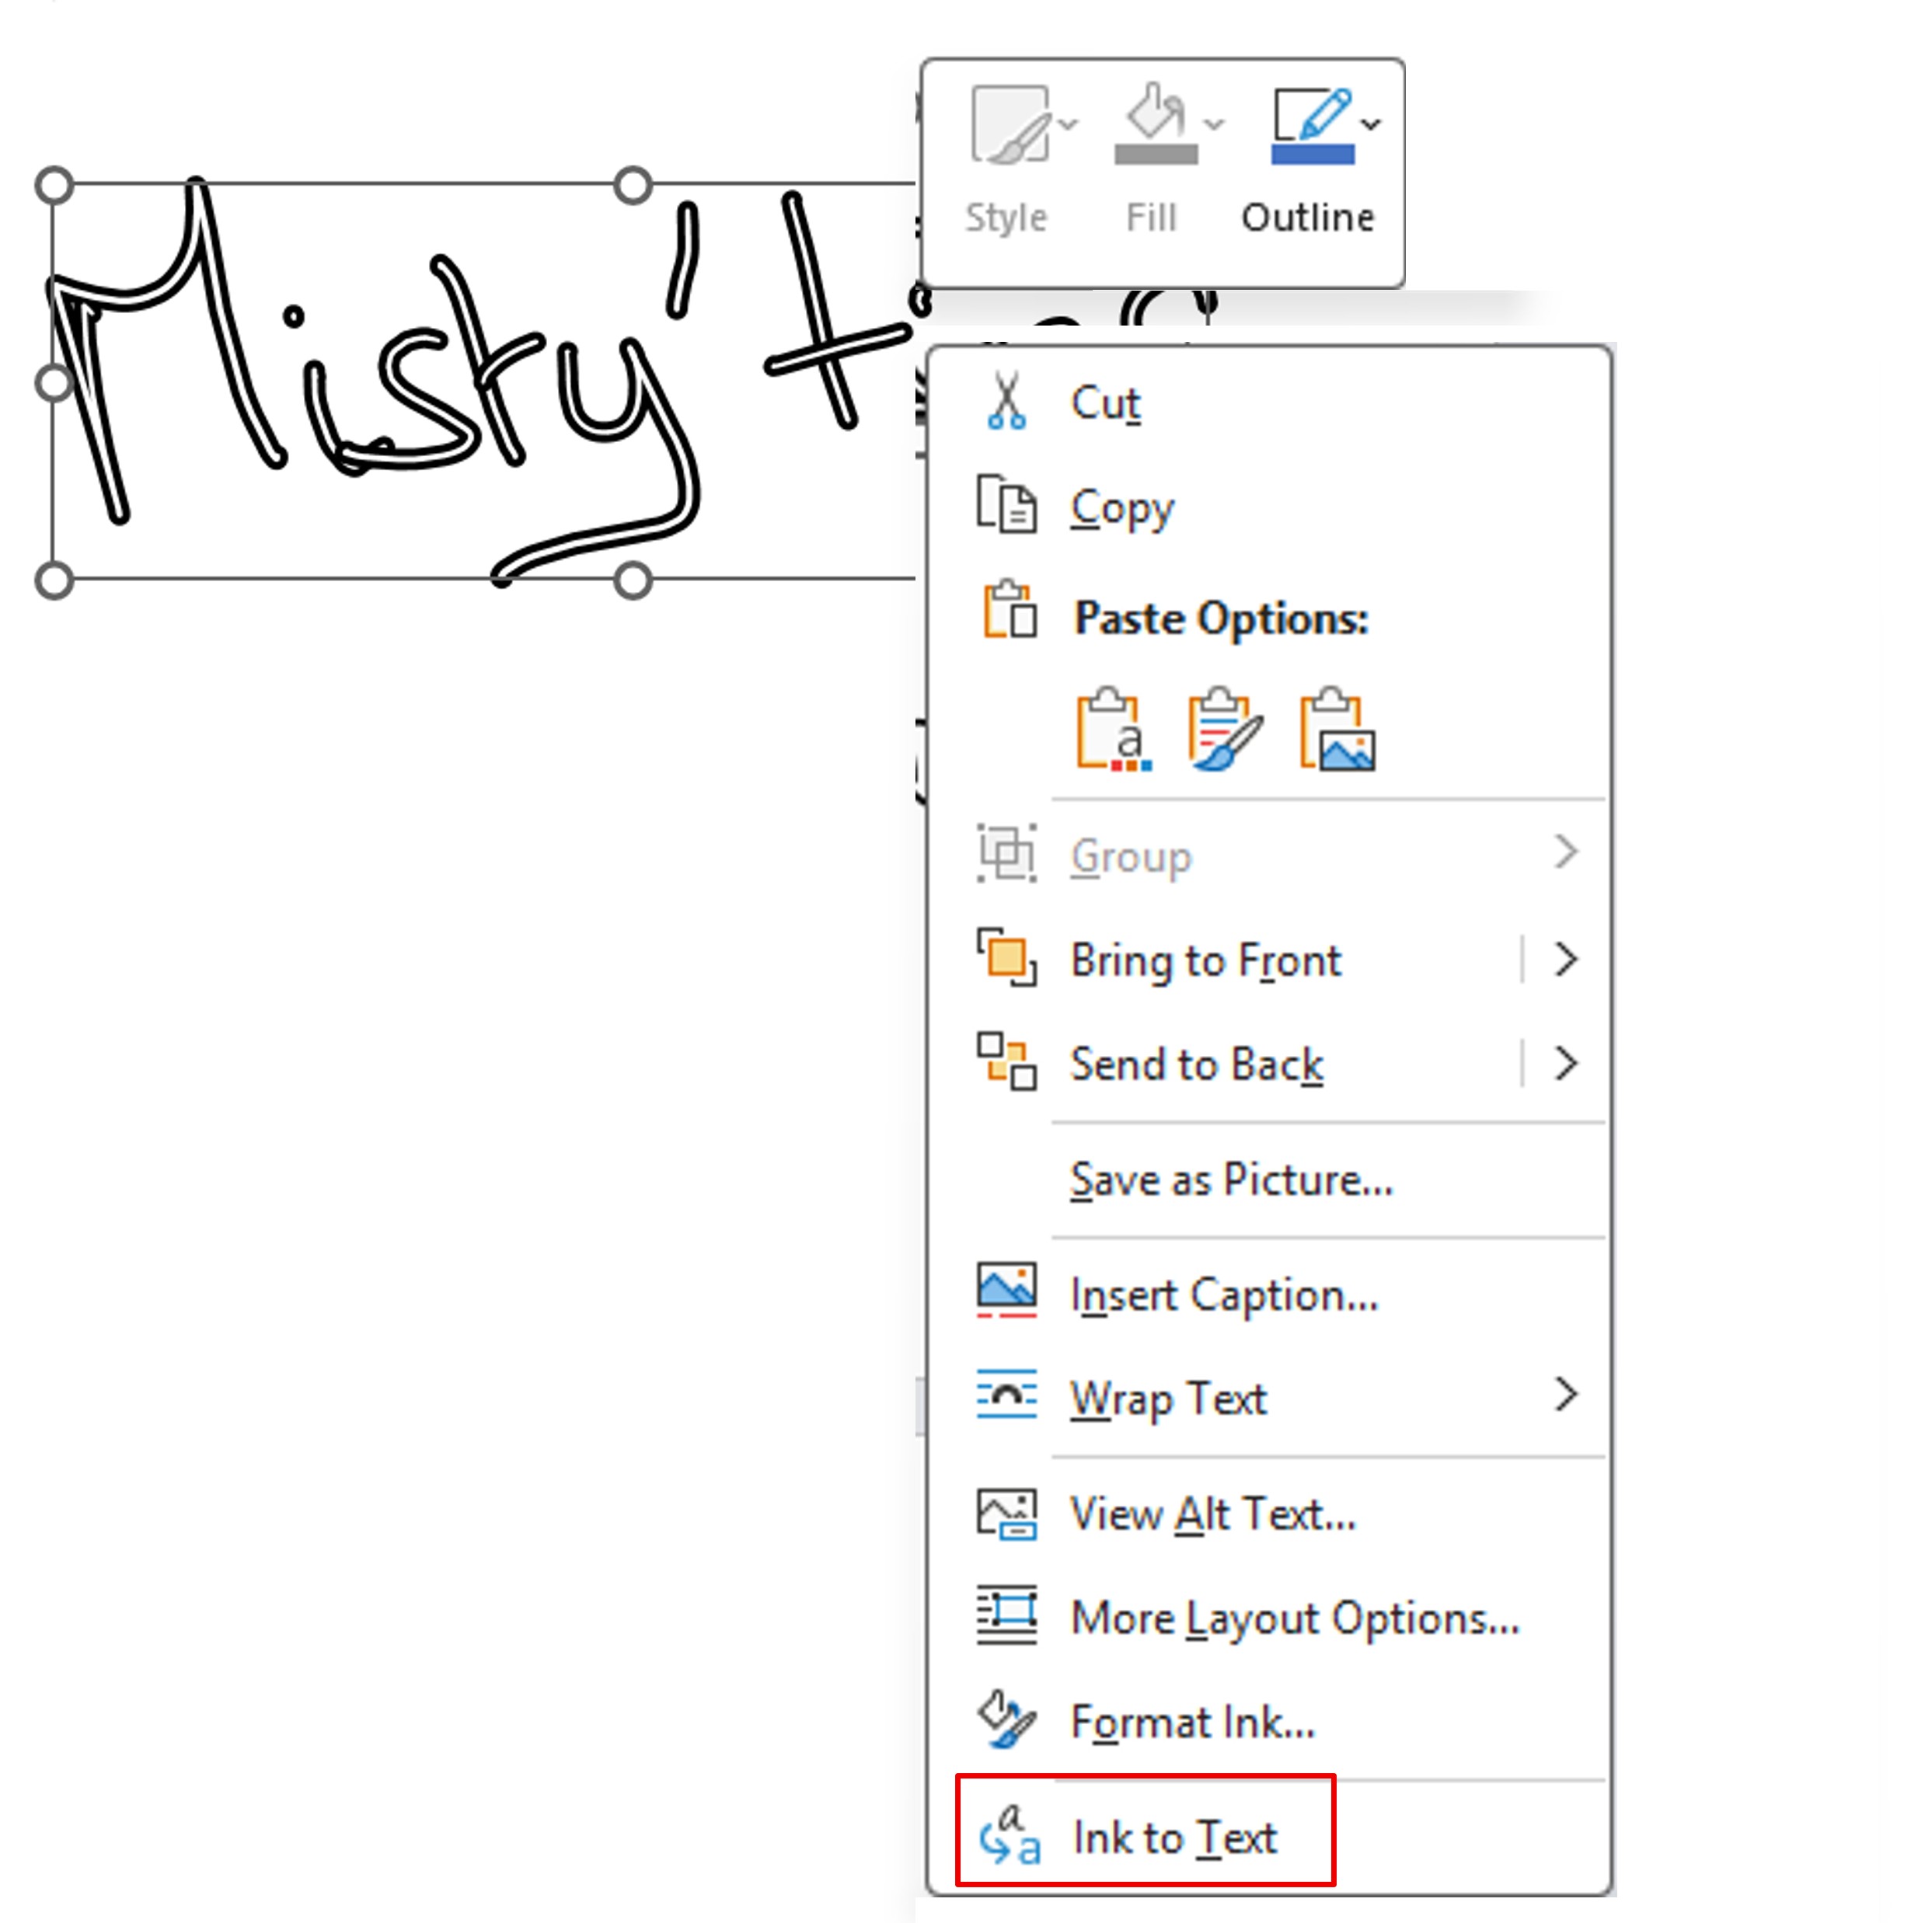Click the bottom-middle selection handle of ink
Image resolution: width=1932 pixels, height=1923 pixels.
(x=632, y=580)
